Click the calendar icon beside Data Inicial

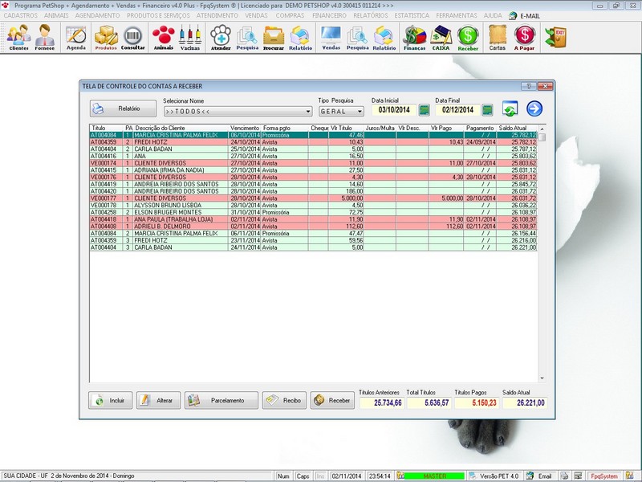[423, 109]
